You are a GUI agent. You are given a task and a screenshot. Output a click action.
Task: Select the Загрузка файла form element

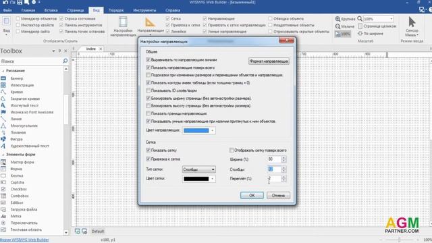click(x=23, y=209)
